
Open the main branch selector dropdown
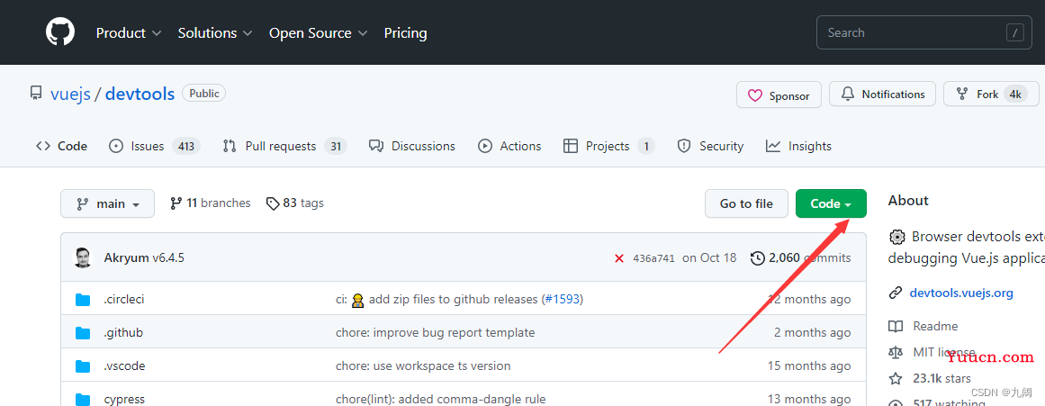(107, 203)
